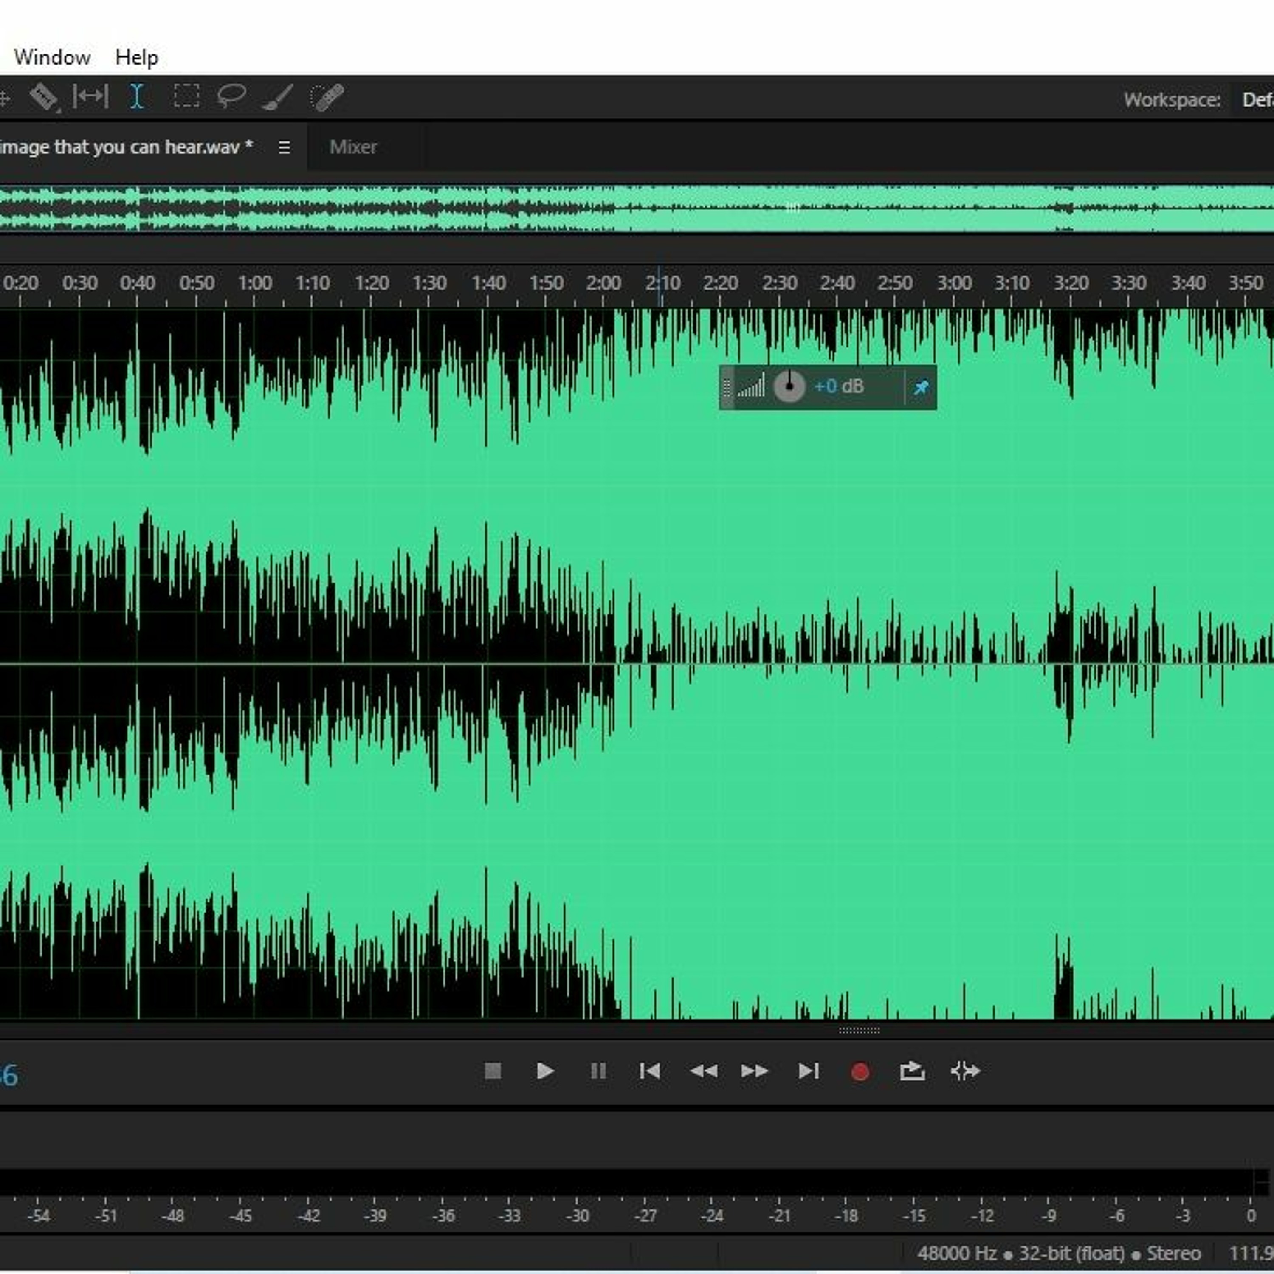The width and height of the screenshot is (1274, 1274).
Task: Click the -6 mark on level meter
Action: point(1116,1215)
